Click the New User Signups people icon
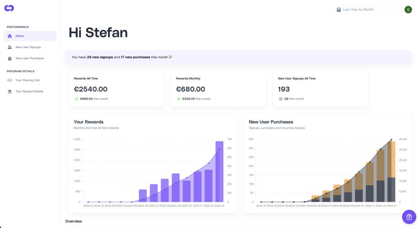Viewport: 418px width, 228px height. pos(10,47)
